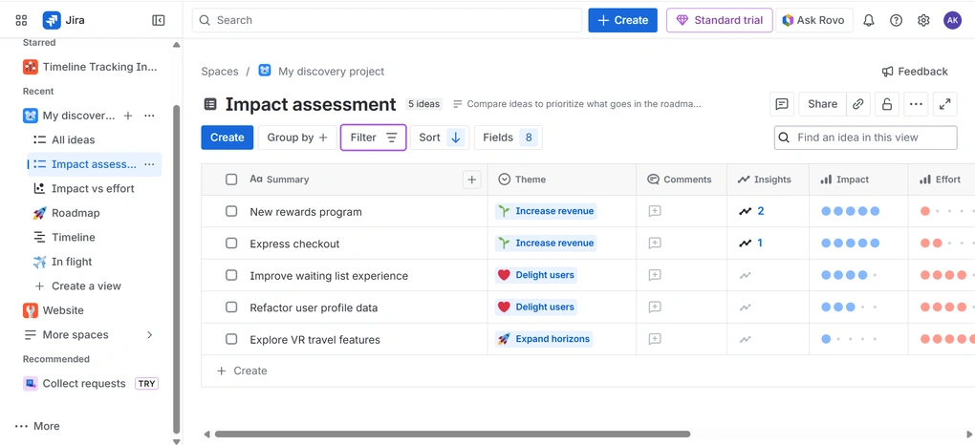Open insights for New rewards program

click(751, 211)
